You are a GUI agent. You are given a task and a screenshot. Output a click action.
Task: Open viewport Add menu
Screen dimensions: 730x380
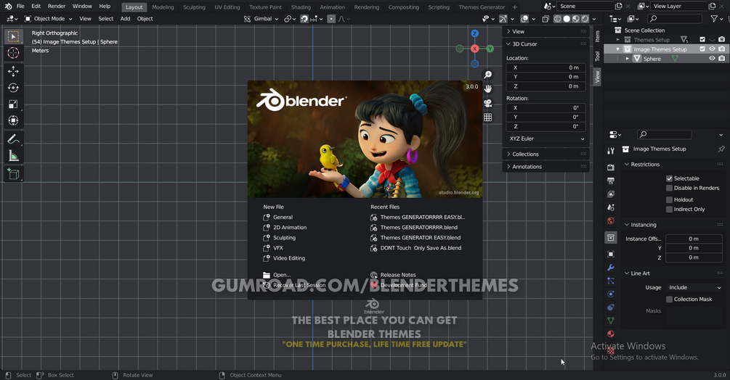point(125,19)
